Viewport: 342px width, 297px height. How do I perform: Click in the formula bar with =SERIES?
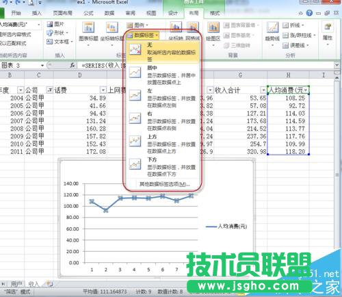[205, 66]
